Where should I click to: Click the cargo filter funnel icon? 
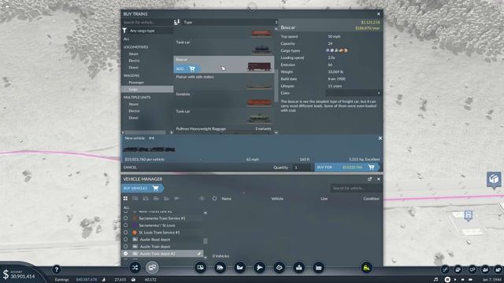[124, 31]
